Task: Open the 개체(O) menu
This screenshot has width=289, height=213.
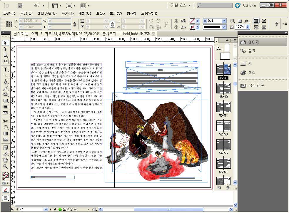Action: pos(85,13)
